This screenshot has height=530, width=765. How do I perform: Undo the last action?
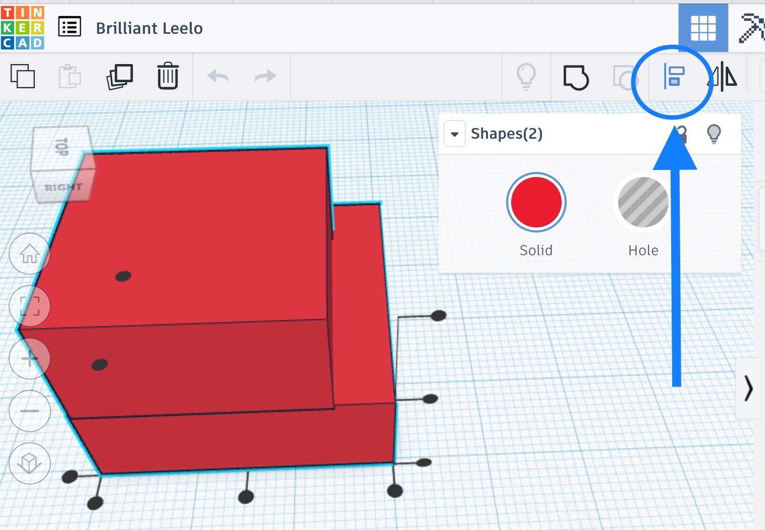click(x=218, y=77)
